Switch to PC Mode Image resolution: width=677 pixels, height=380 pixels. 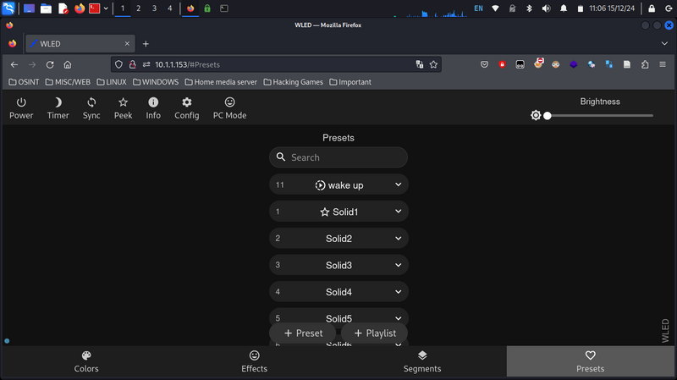pos(229,108)
